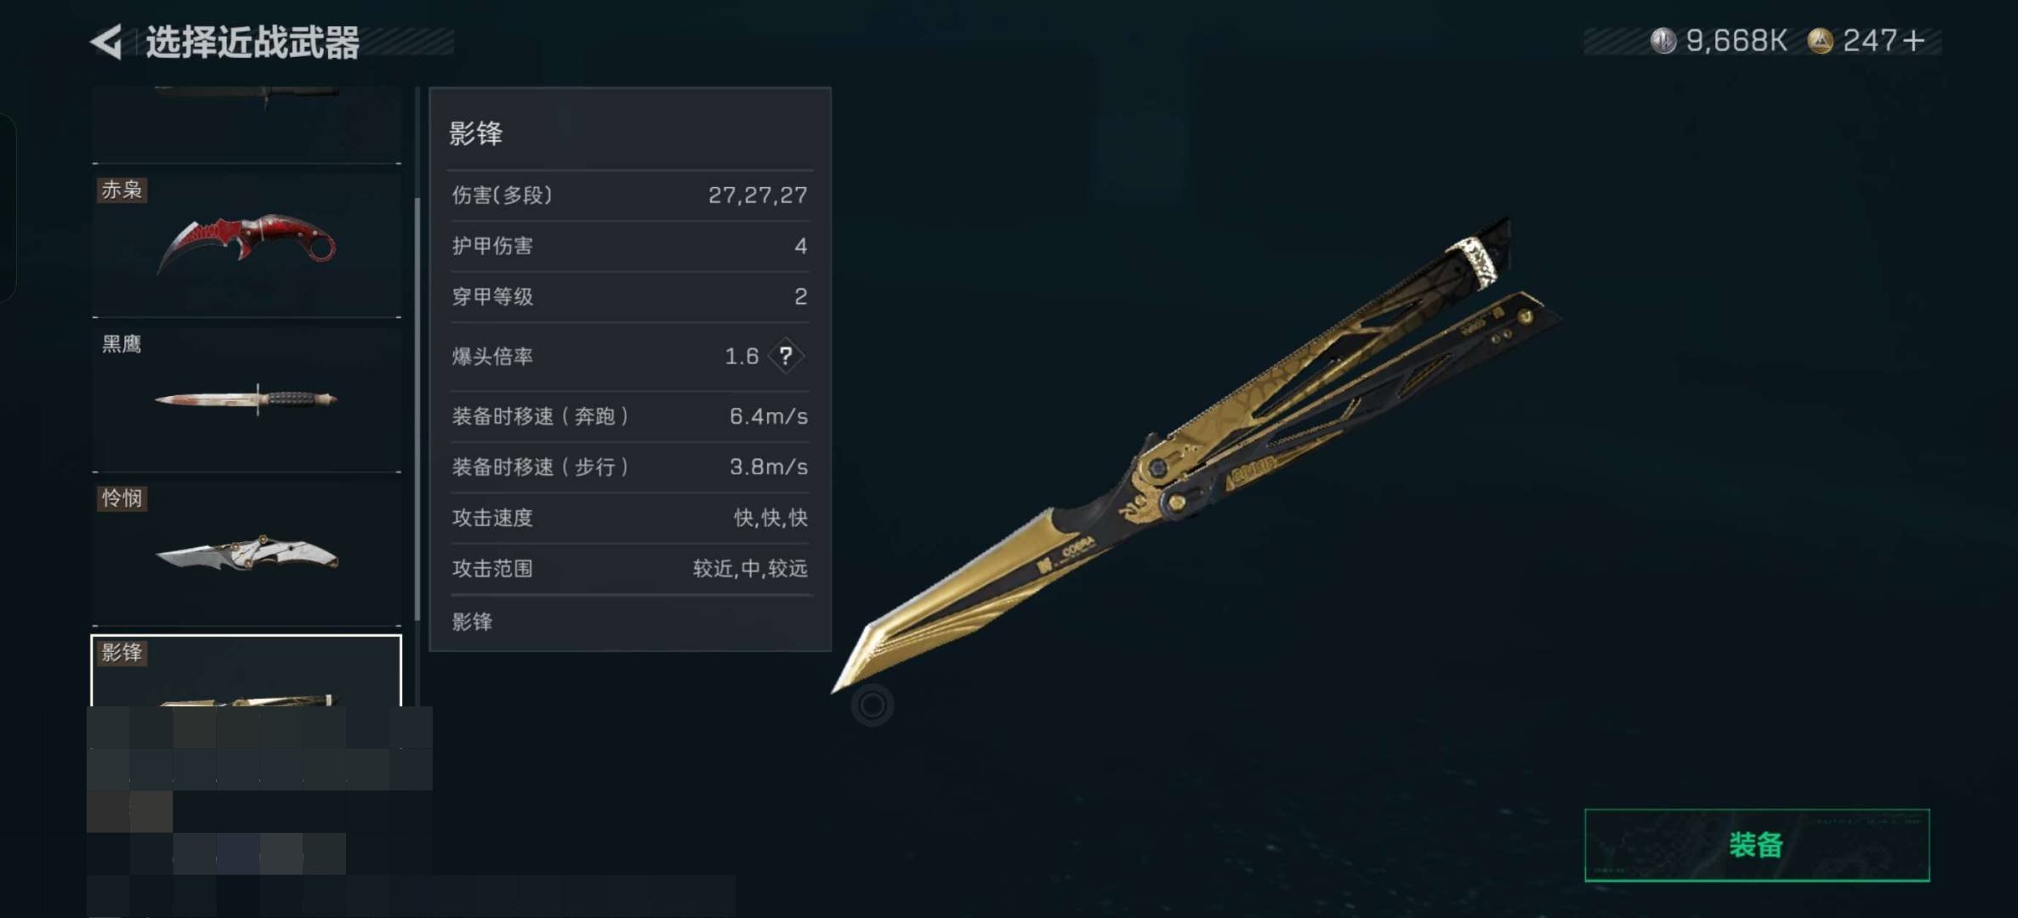This screenshot has width=2018, height=918.
Task: Click the weapon list scrollbar
Action: point(418,409)
